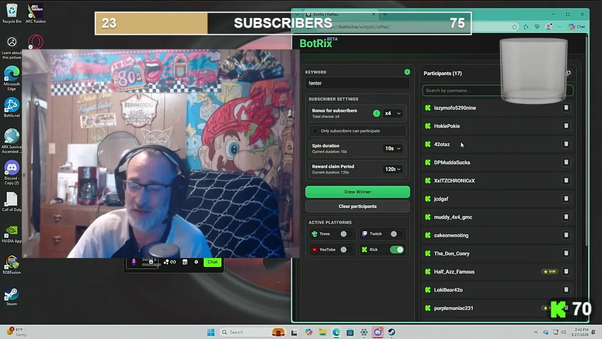
Task: Delete 42otaz entry via trash icon
Action: pos(566,144)
